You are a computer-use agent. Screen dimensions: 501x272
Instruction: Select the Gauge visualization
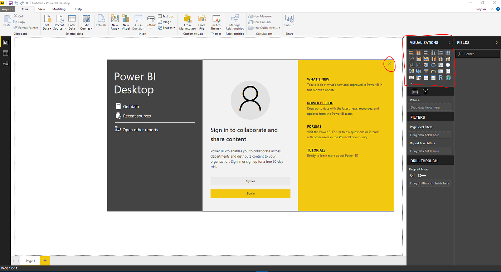(x=433, y=71)
